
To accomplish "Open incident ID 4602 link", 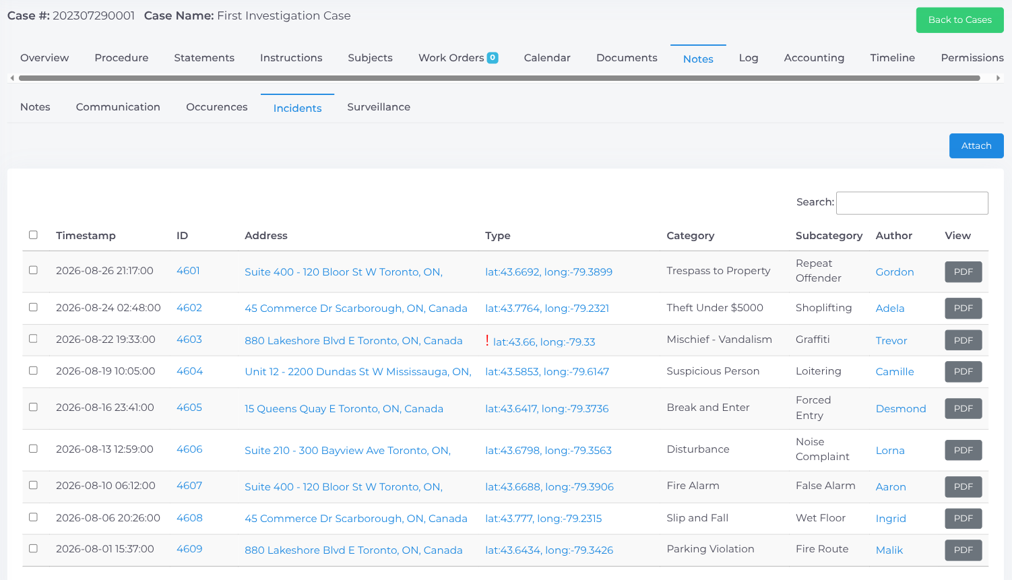I will 189,308.
